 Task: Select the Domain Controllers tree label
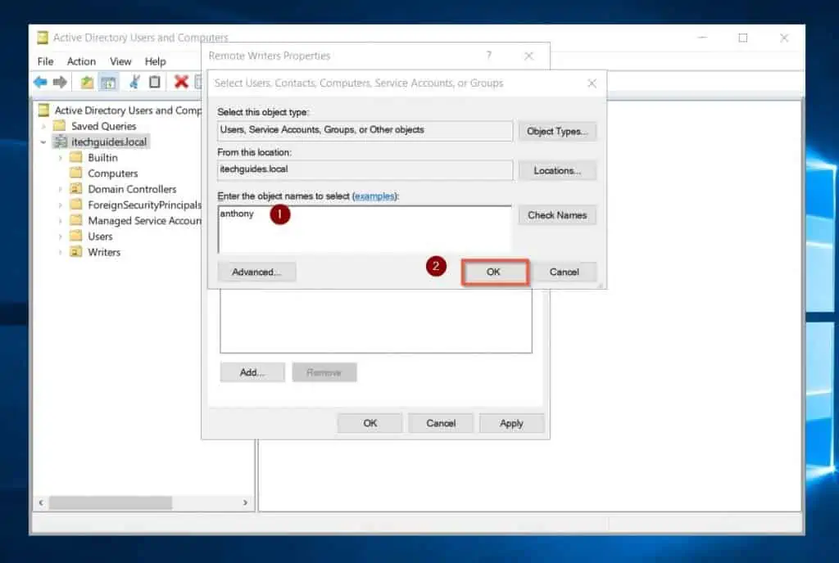point(132,189)
